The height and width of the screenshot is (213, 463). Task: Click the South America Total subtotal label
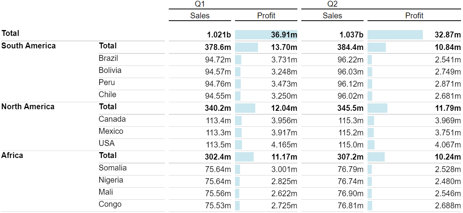108,46
